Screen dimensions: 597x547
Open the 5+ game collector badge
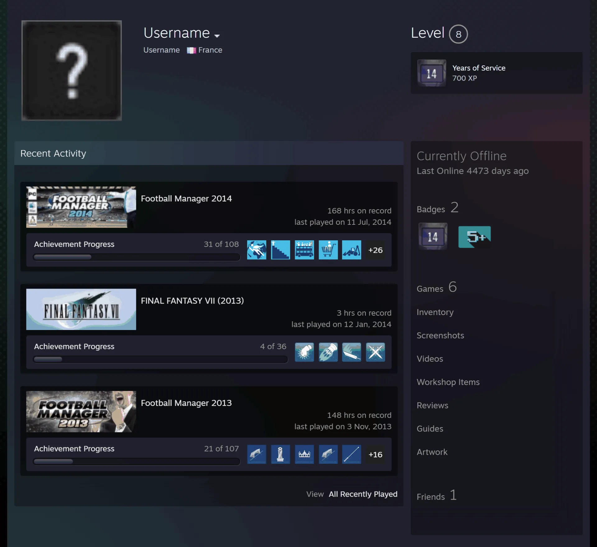(x=474, y=237)
